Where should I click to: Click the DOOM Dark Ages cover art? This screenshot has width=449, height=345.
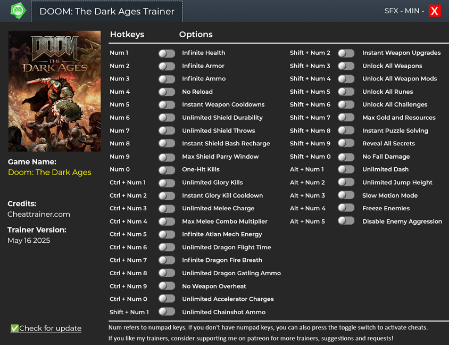point(54,91)
